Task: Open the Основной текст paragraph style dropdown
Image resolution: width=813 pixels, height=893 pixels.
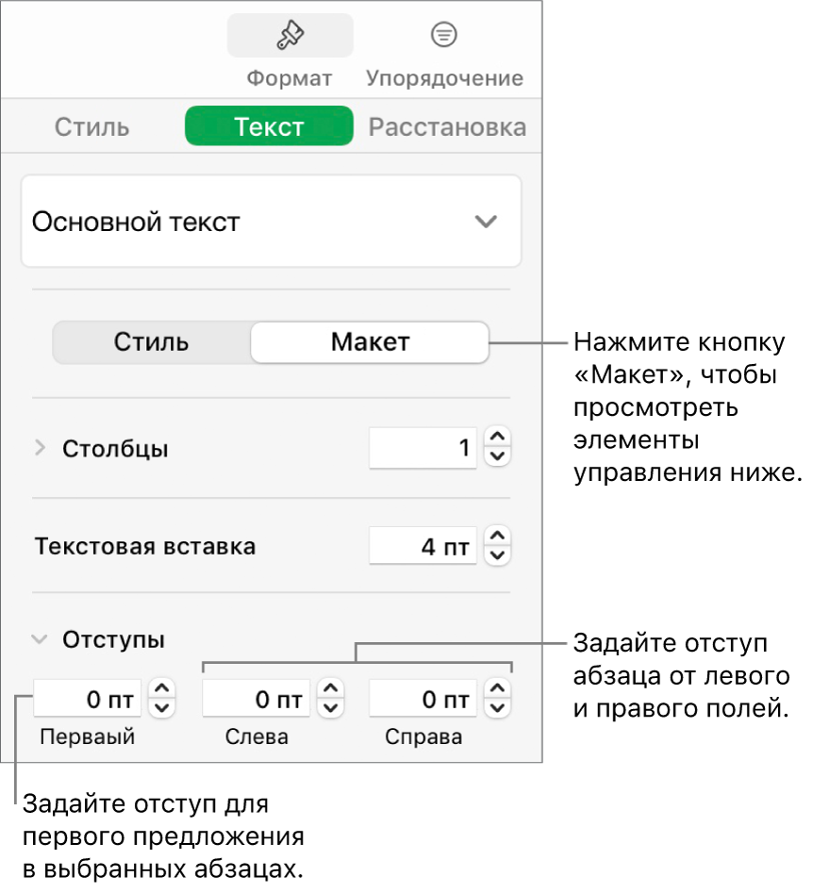Action: coord(271,222)
